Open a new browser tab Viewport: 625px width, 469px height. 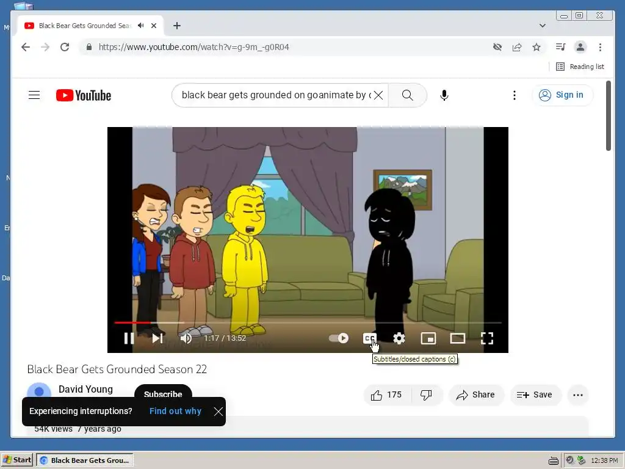[x=177, y=26]
